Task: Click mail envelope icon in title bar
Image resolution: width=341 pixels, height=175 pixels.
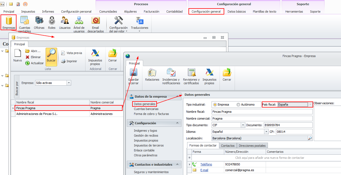Action: pos(11,4)
